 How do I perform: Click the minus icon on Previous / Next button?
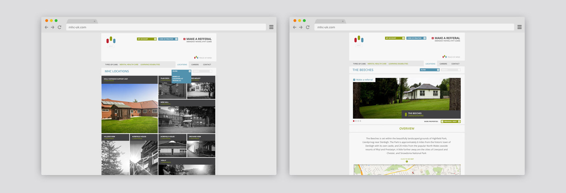(442, 121)
